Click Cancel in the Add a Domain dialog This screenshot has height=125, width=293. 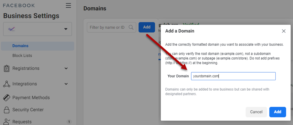click(256, 112)
